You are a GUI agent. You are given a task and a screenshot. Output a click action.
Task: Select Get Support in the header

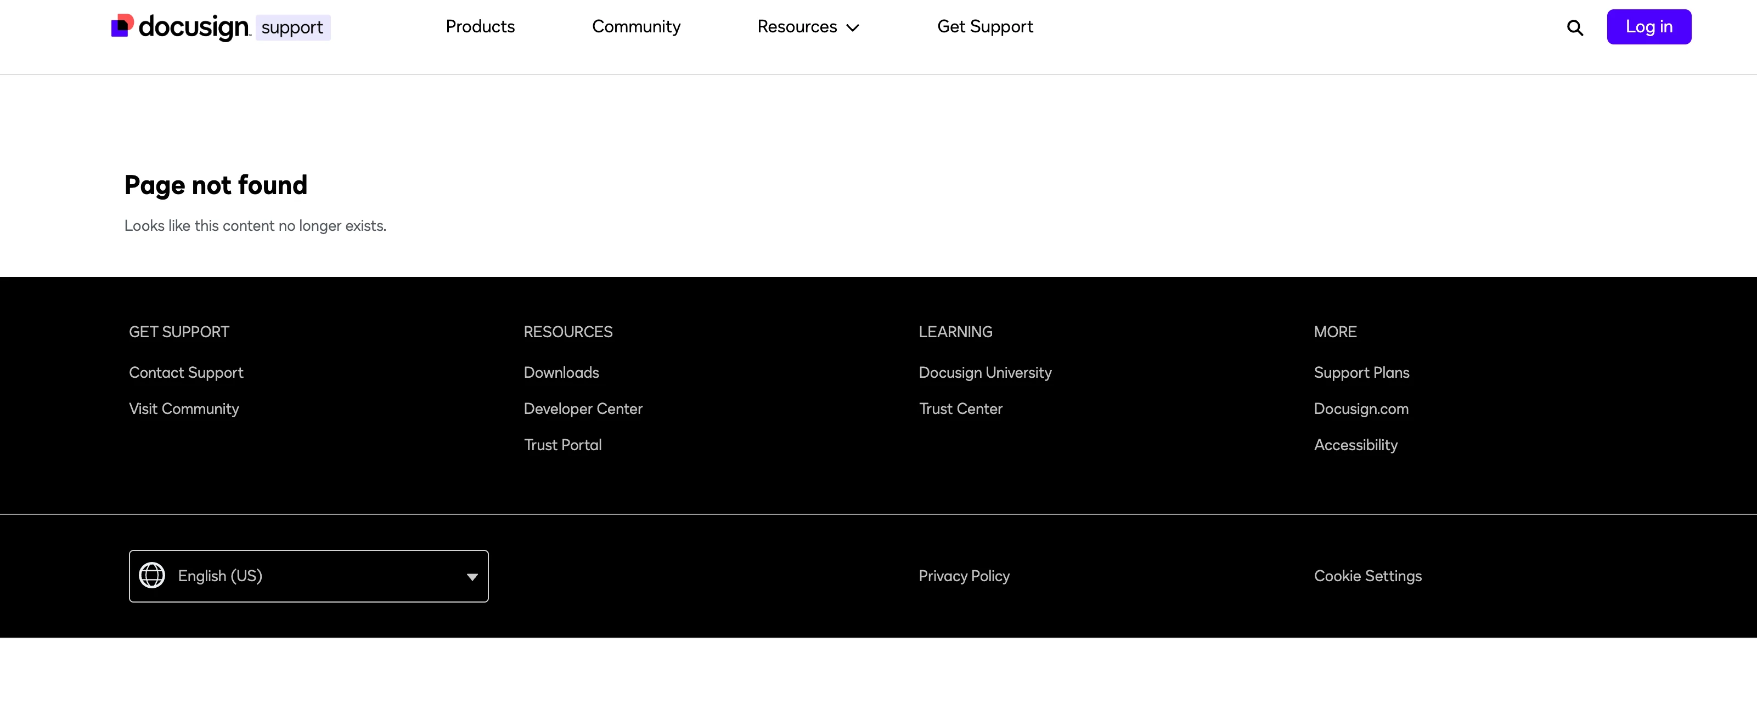[985, 26]
